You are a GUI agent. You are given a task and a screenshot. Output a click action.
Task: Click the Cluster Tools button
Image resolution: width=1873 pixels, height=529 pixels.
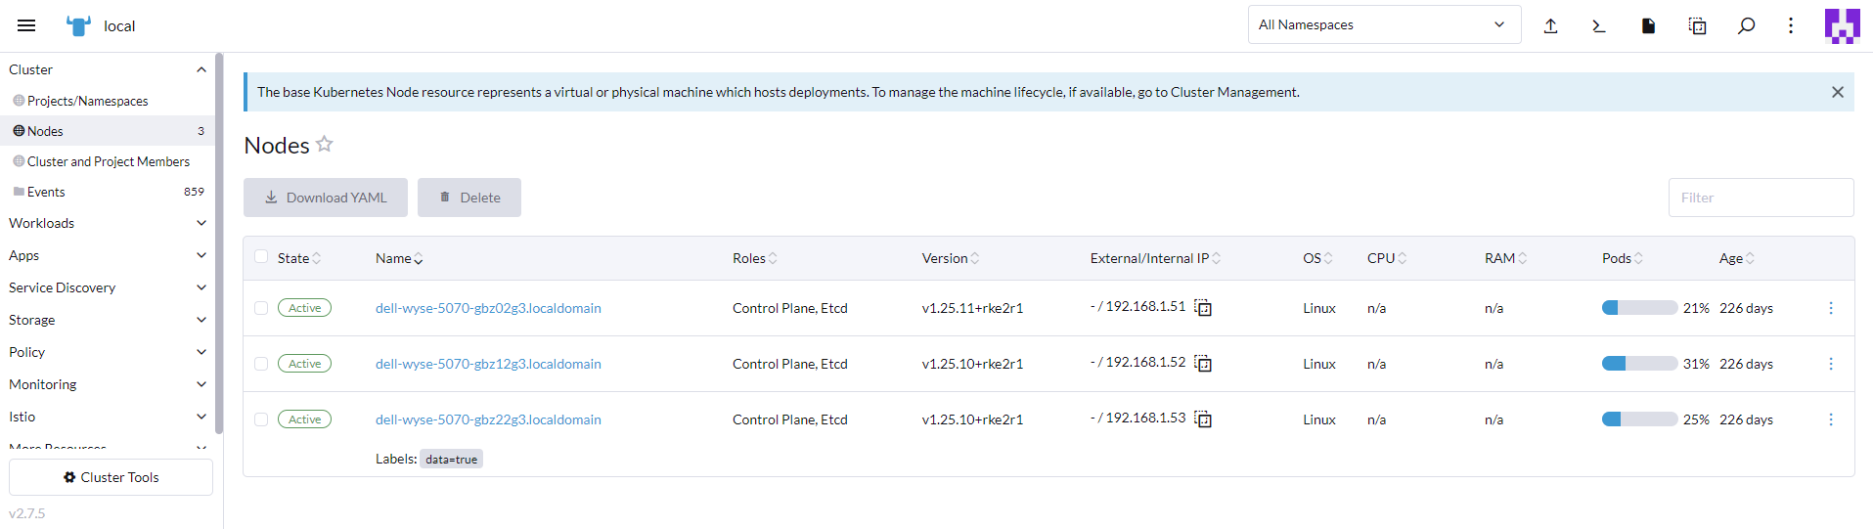pyautogui.click(x=111, y=477)
